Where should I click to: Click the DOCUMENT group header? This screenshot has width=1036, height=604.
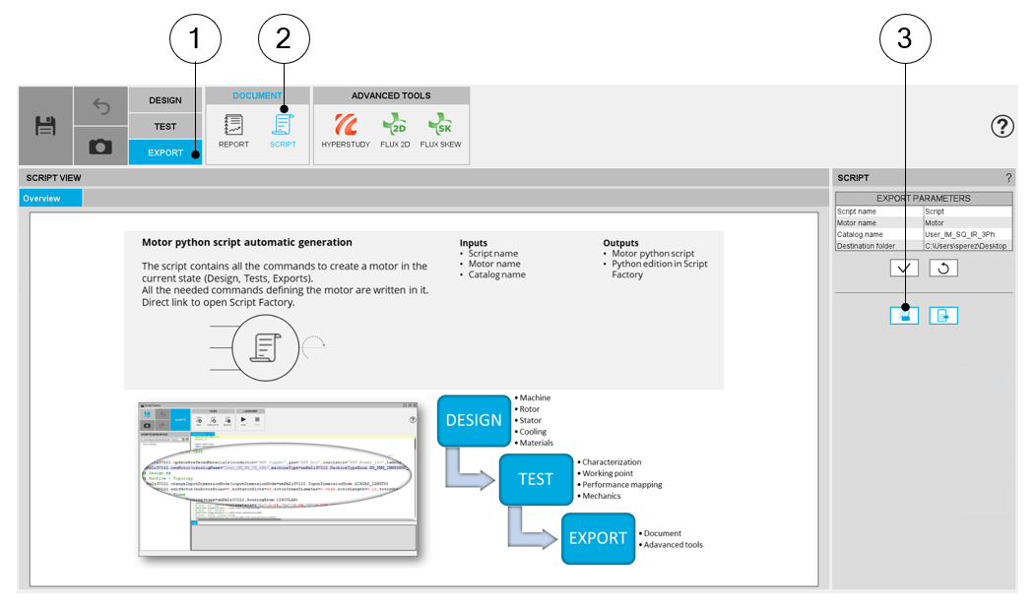pyautogui.click(x=257, y=95)
